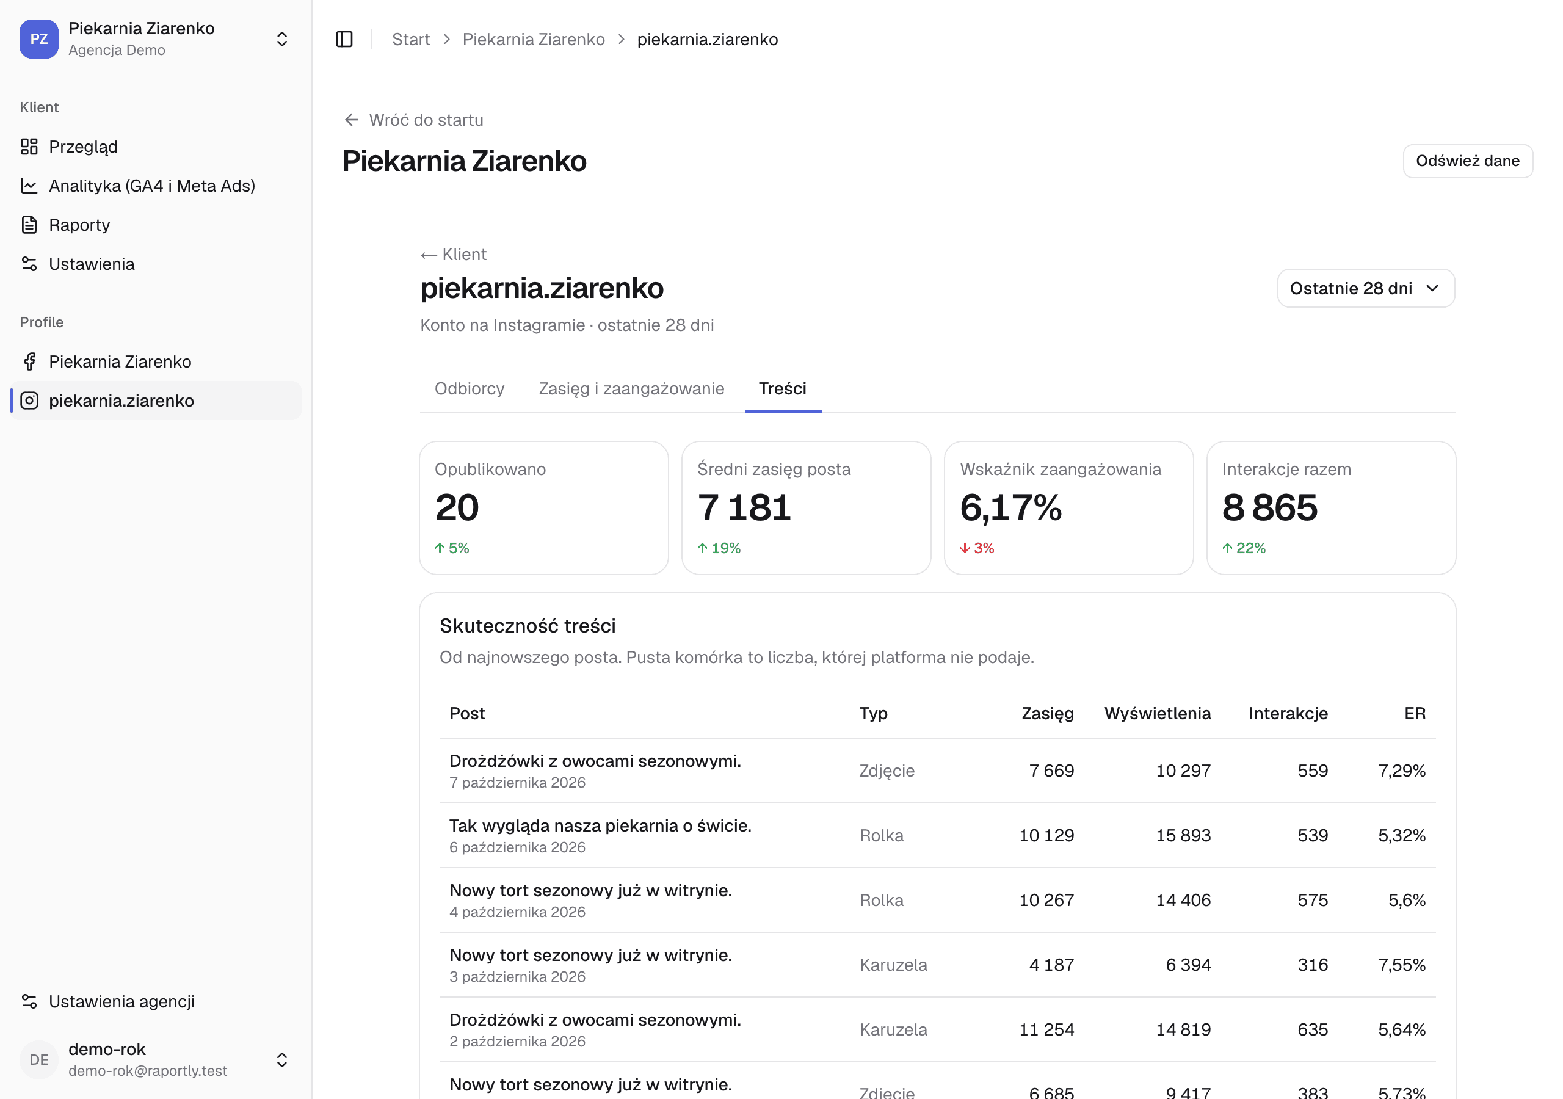Click the Przegląd dashboard icon

point(29,147)
